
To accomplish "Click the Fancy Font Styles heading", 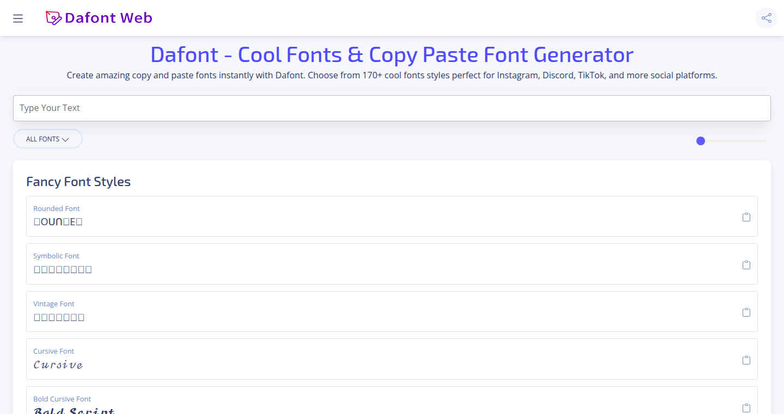I will (x=78, y=182).
